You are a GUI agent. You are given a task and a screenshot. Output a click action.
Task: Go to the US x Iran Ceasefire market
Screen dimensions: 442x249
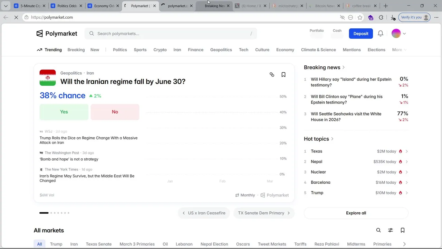[x=204, y=213]
